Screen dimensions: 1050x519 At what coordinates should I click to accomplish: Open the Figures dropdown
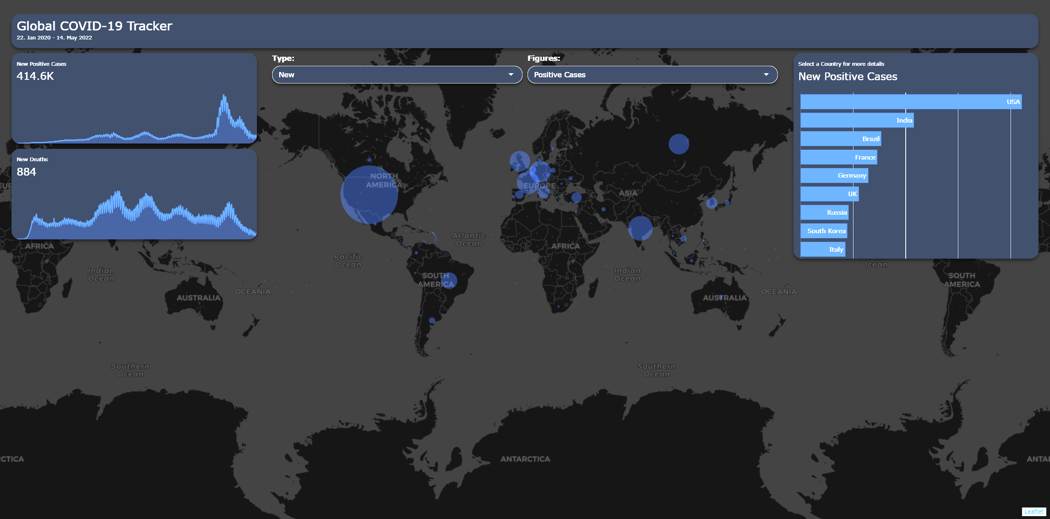pyautogui.click(x=651, y=74)
